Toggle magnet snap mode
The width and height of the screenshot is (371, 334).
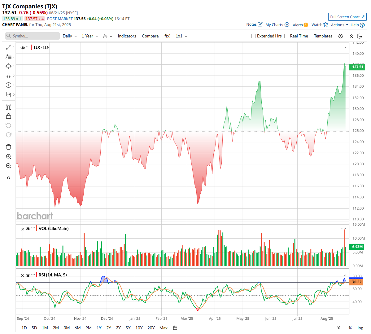9,107
